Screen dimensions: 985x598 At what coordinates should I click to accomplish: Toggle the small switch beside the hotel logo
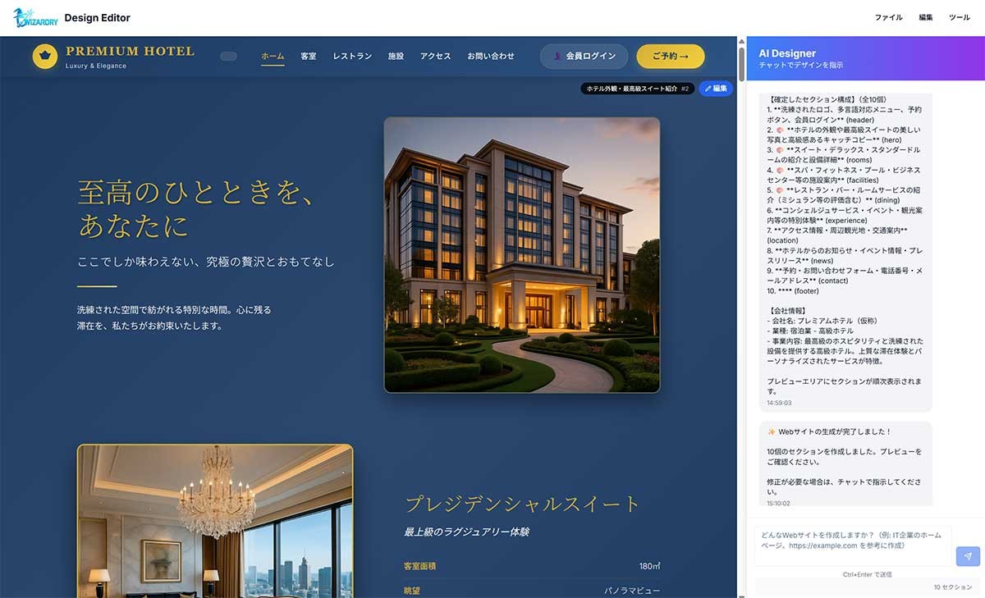pos(229,56)
